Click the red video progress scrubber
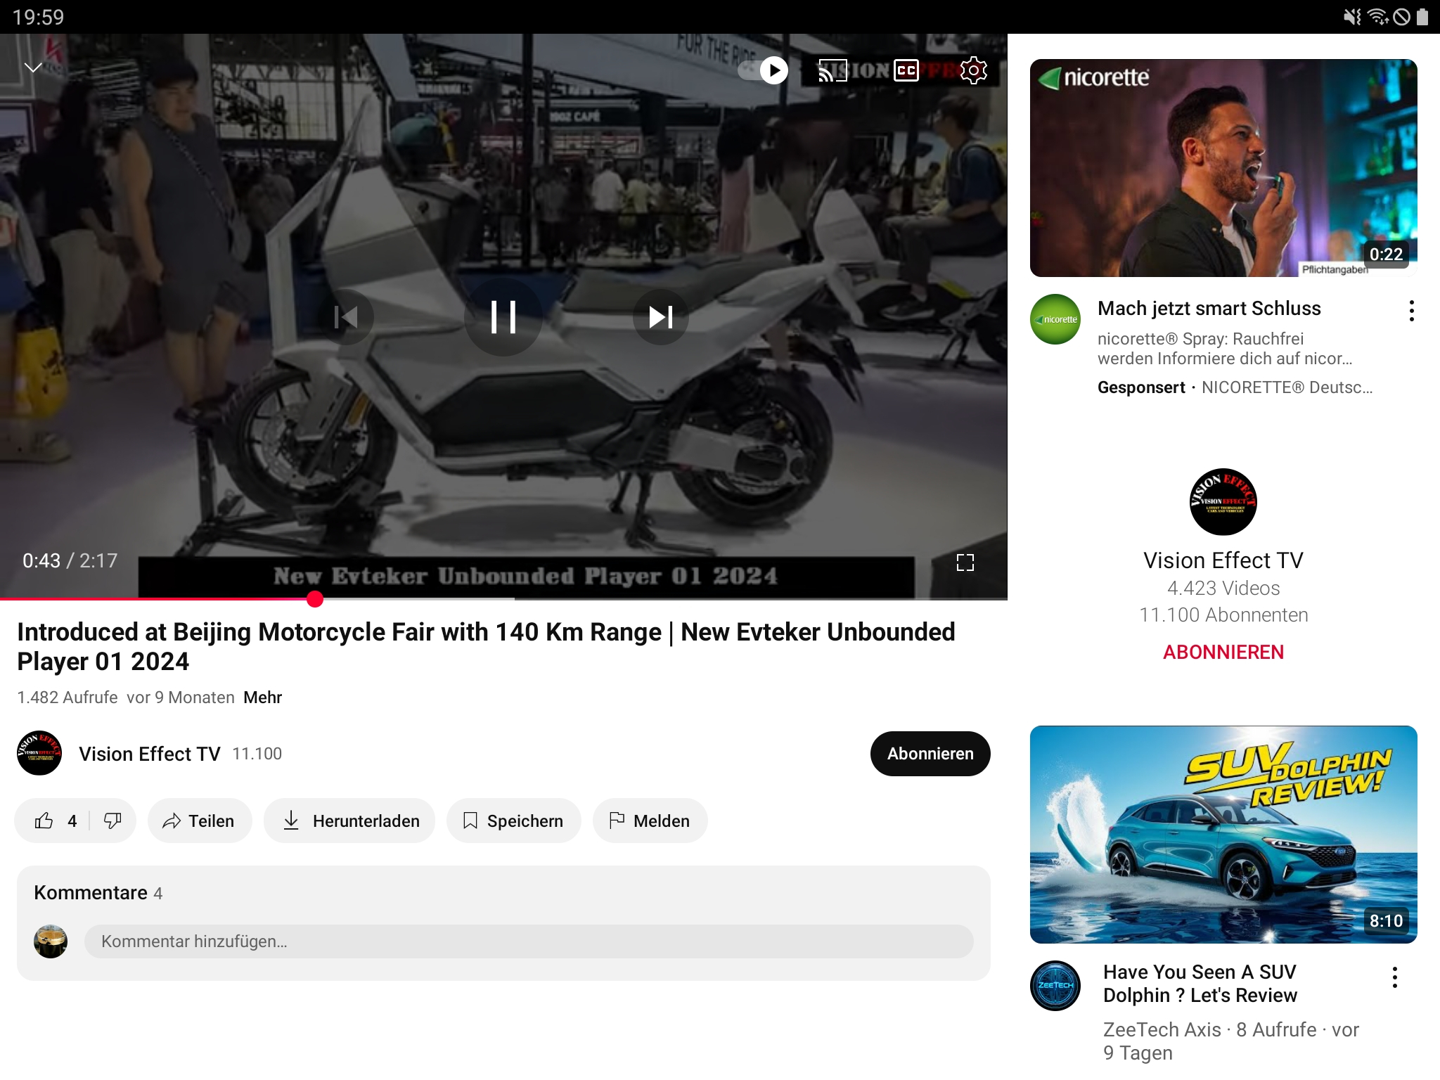The height and width of the screenshot is (1080, 1440). pos(315,599)
